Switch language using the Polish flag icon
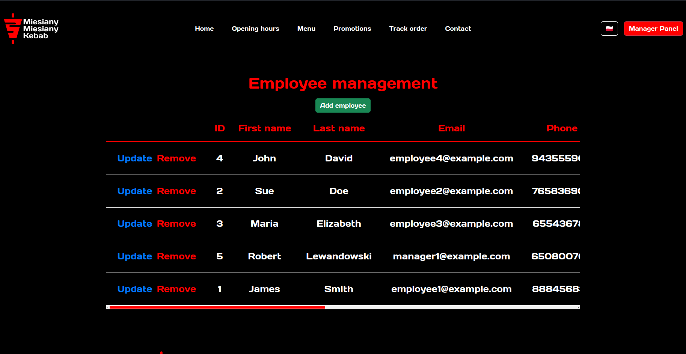 [609, 29]
